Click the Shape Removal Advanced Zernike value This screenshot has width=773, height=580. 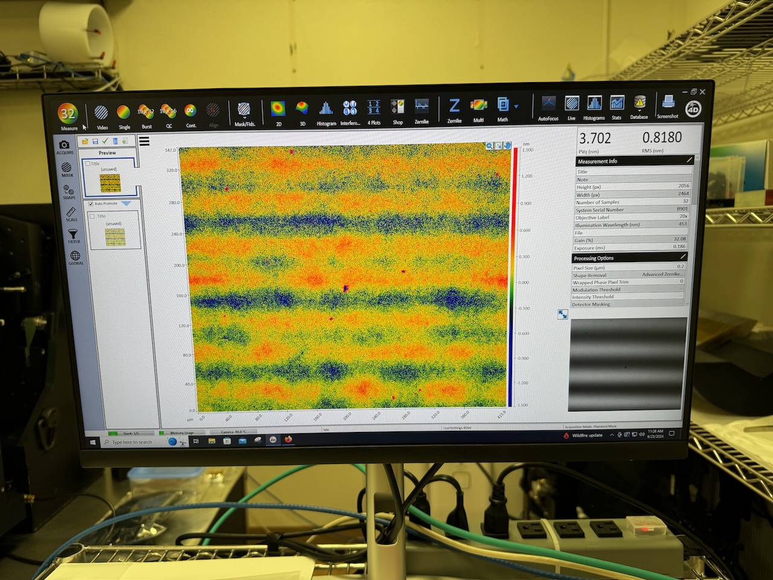[x=662, y=274]
